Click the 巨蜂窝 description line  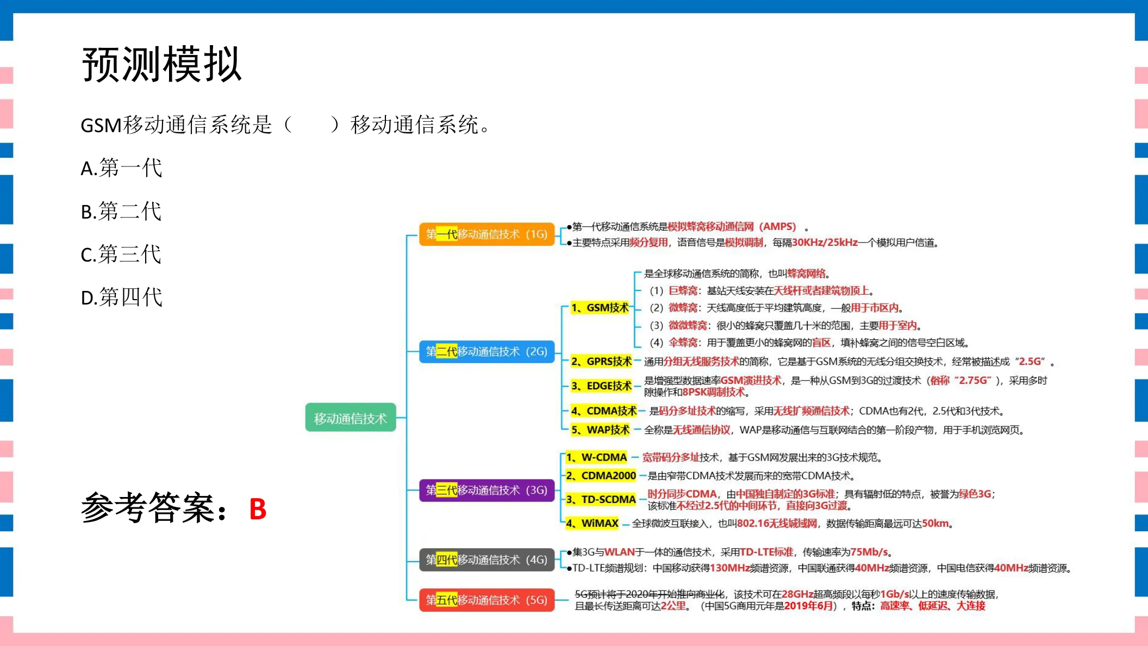tap(762, 291)
